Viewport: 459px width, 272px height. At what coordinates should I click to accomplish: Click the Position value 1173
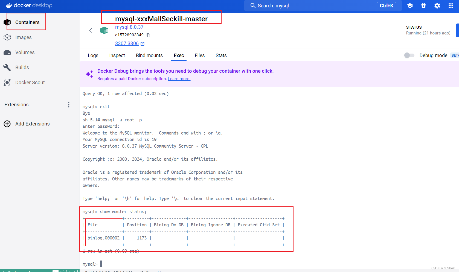click(x=142, y=238)
